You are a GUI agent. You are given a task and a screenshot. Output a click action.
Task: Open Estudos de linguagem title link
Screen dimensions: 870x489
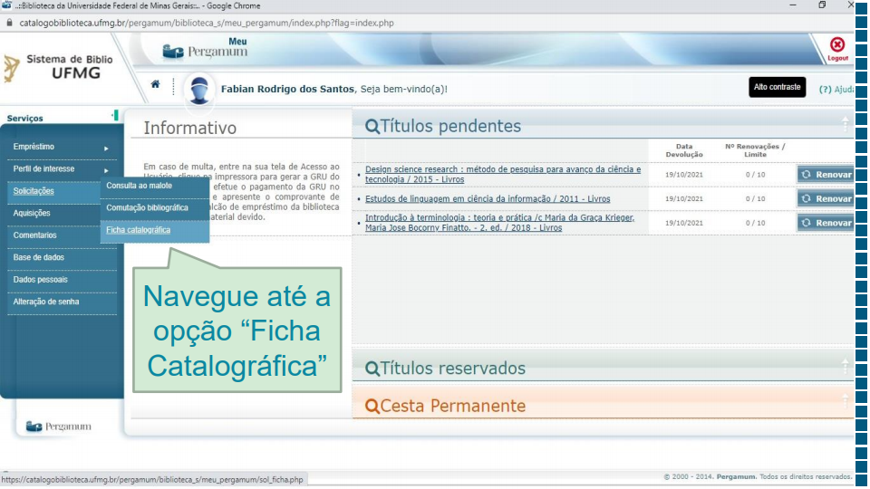(x=487, y=199)
